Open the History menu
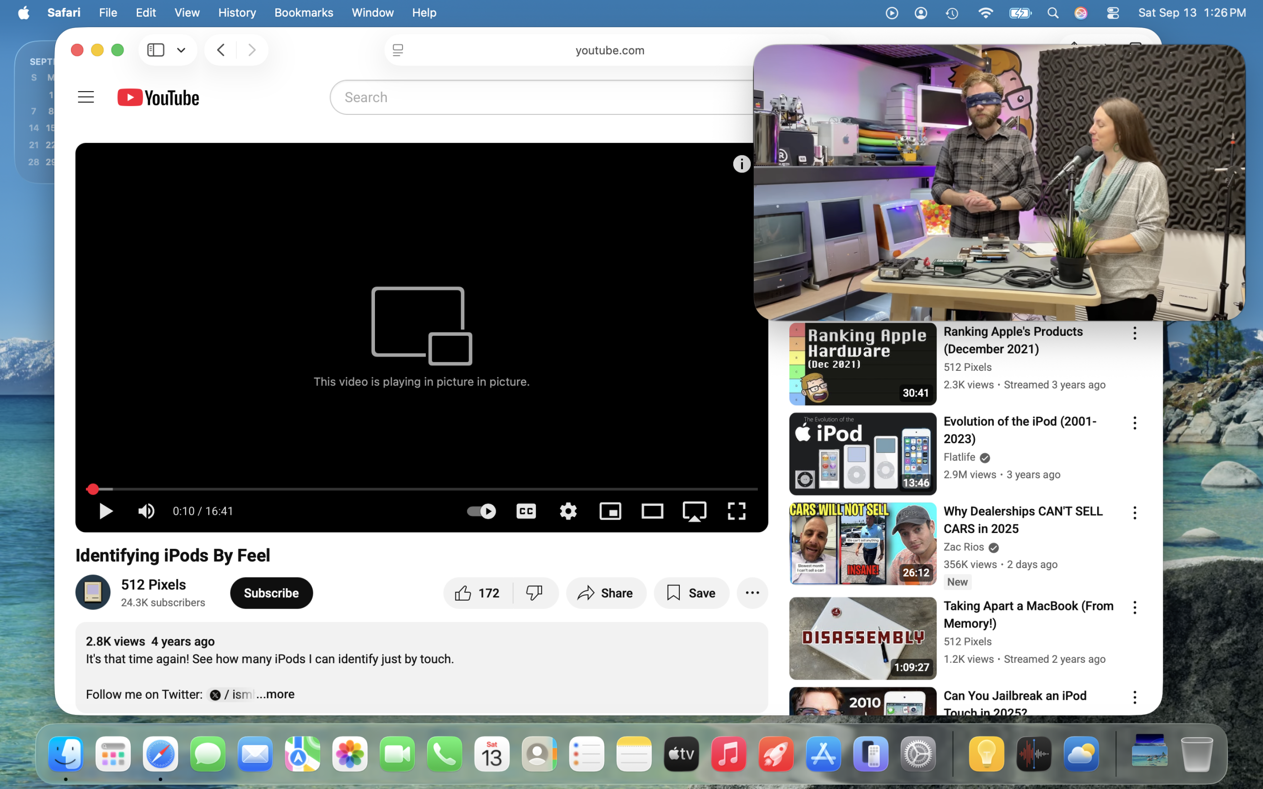 click(x=236, y=12)
